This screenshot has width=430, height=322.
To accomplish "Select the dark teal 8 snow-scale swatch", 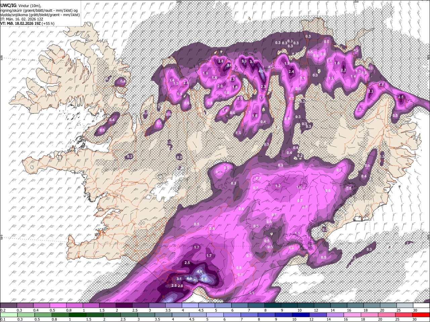I will click(x=272, y=306).
